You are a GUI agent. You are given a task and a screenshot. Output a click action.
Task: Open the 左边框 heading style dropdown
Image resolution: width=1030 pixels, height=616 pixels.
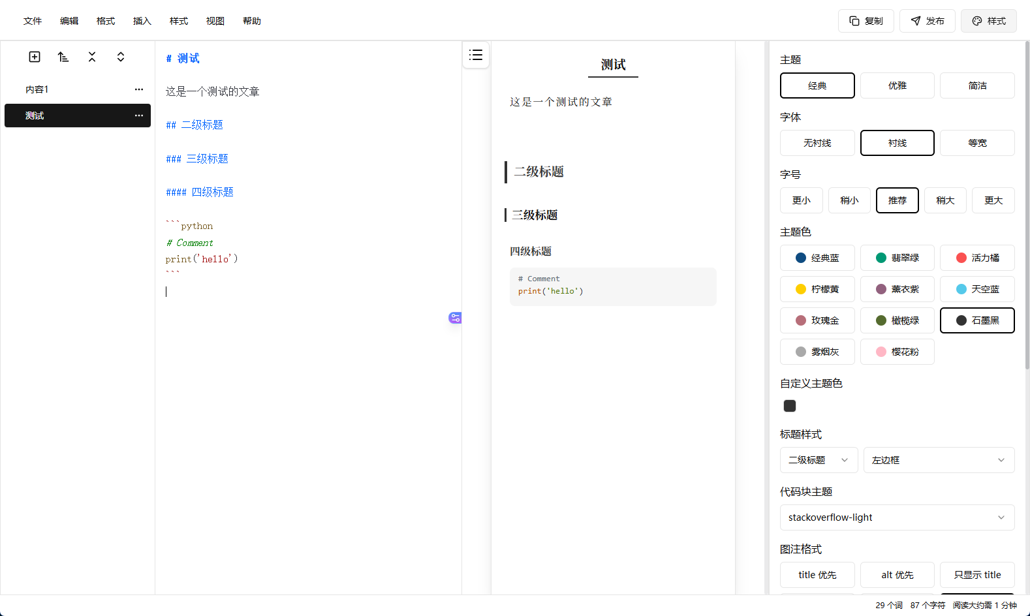pyautogui.click(x=939, y=460)
